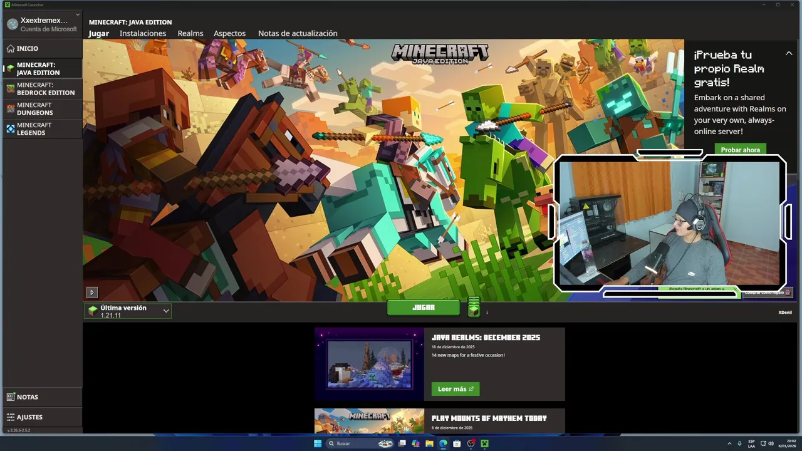Click the grass block icon beside JUGAR

pos(474,307)
